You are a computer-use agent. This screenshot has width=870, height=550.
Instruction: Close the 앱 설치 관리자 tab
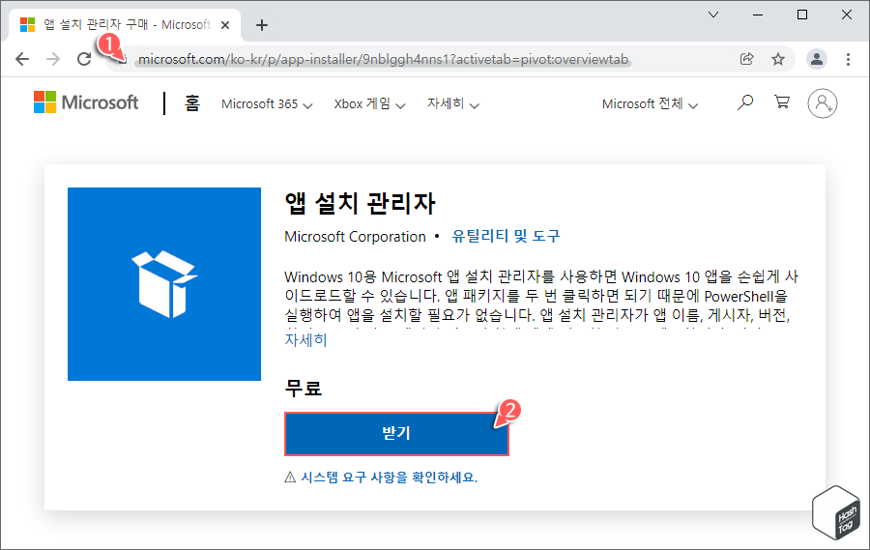pos(225,25)
